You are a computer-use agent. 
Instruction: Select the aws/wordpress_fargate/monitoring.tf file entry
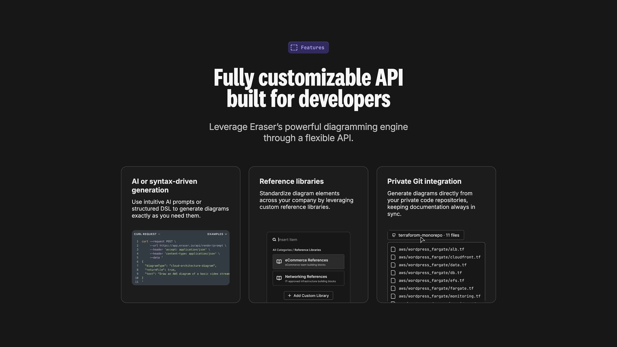[x=439, y=296]
